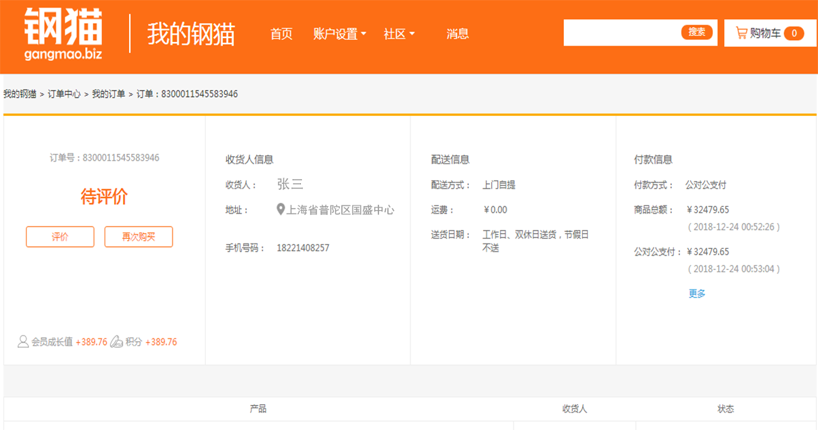Click the delivery method 上门自提
This screenshot has height=430, width=818.
coord(499,184)
